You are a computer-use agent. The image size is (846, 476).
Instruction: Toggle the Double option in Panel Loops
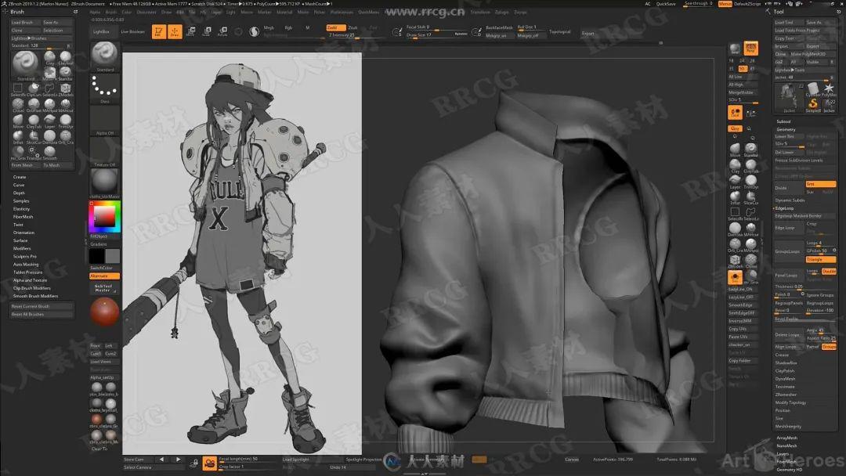[829, 271]
